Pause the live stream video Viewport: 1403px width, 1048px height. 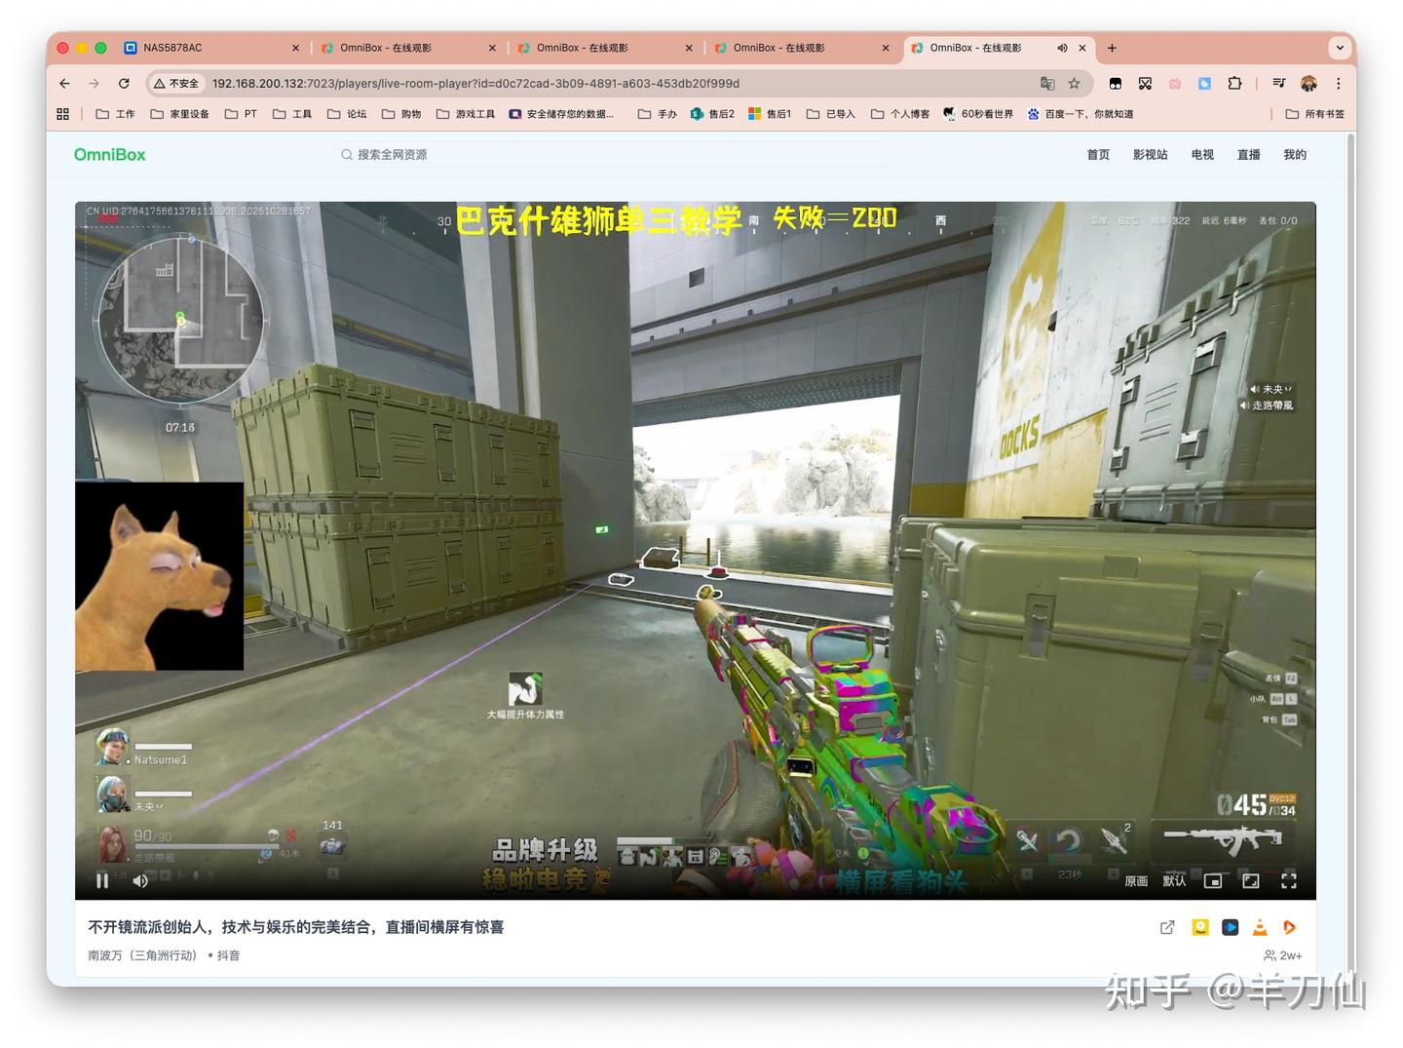(x=102, y=880)
